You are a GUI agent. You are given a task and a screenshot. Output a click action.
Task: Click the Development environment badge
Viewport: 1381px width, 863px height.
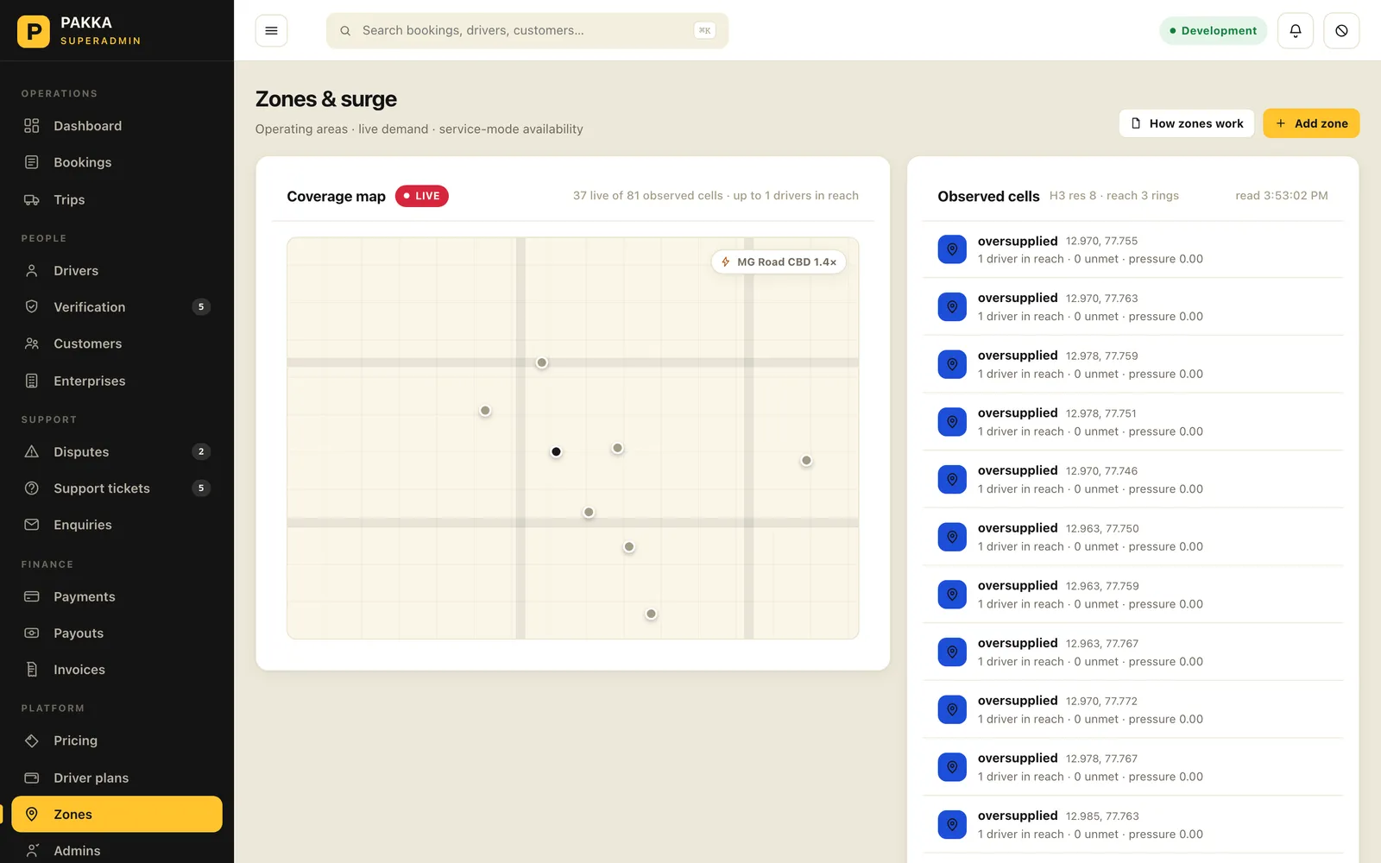pyautogui.click(x=1213, y=31)
